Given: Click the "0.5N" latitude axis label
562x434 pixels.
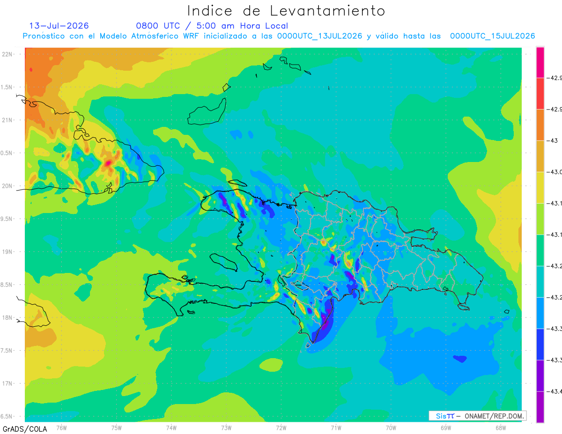Looking at the screenshot, I should coord(7,153).
